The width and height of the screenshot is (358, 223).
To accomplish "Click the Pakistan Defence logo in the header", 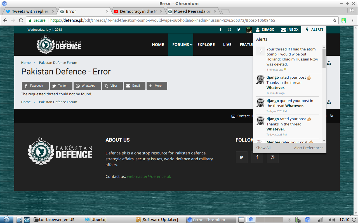I will [59, 45].
